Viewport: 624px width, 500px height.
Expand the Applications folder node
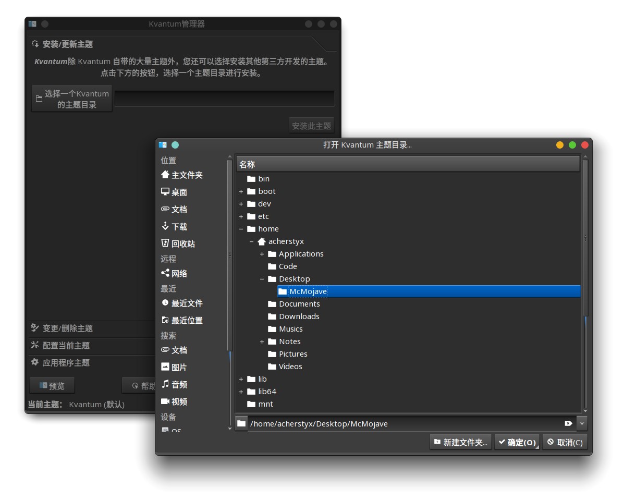(x=262, y=254)
